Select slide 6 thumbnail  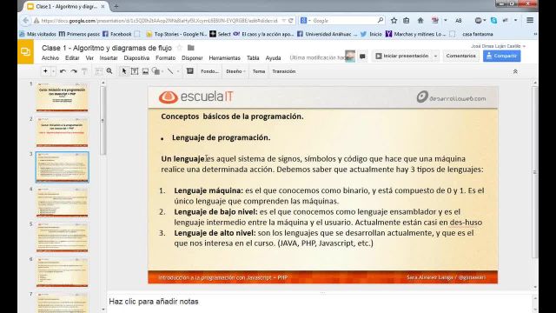click(62, 272)
